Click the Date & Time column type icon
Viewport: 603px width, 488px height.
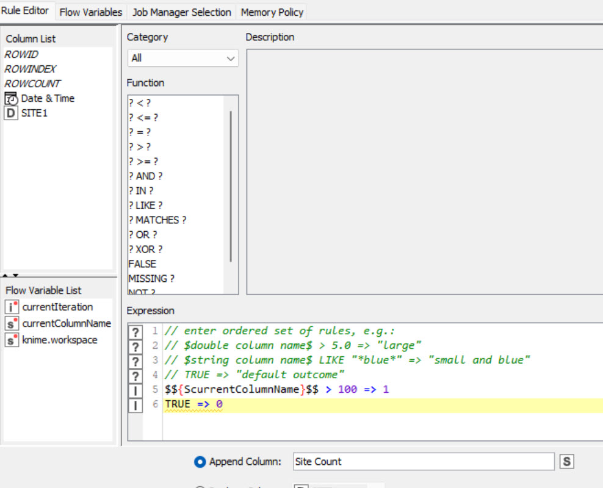[11, 98]
